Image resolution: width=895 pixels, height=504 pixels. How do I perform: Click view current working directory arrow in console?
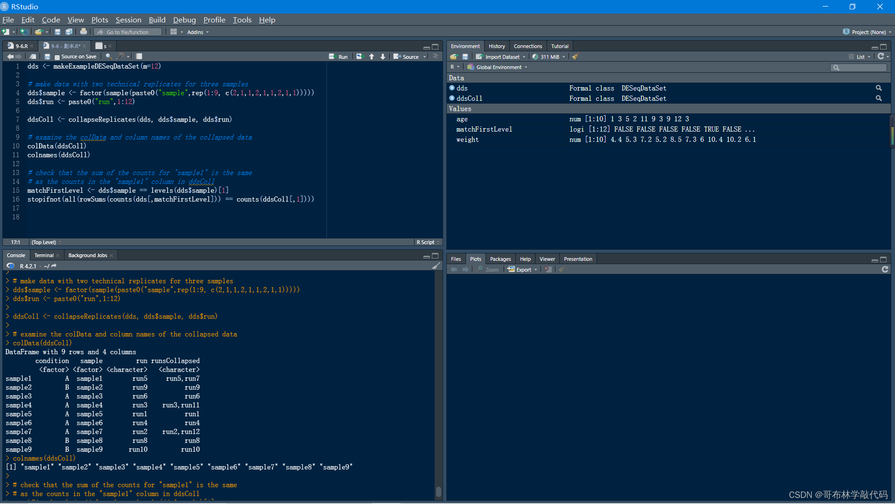click(x=54, y=266)
